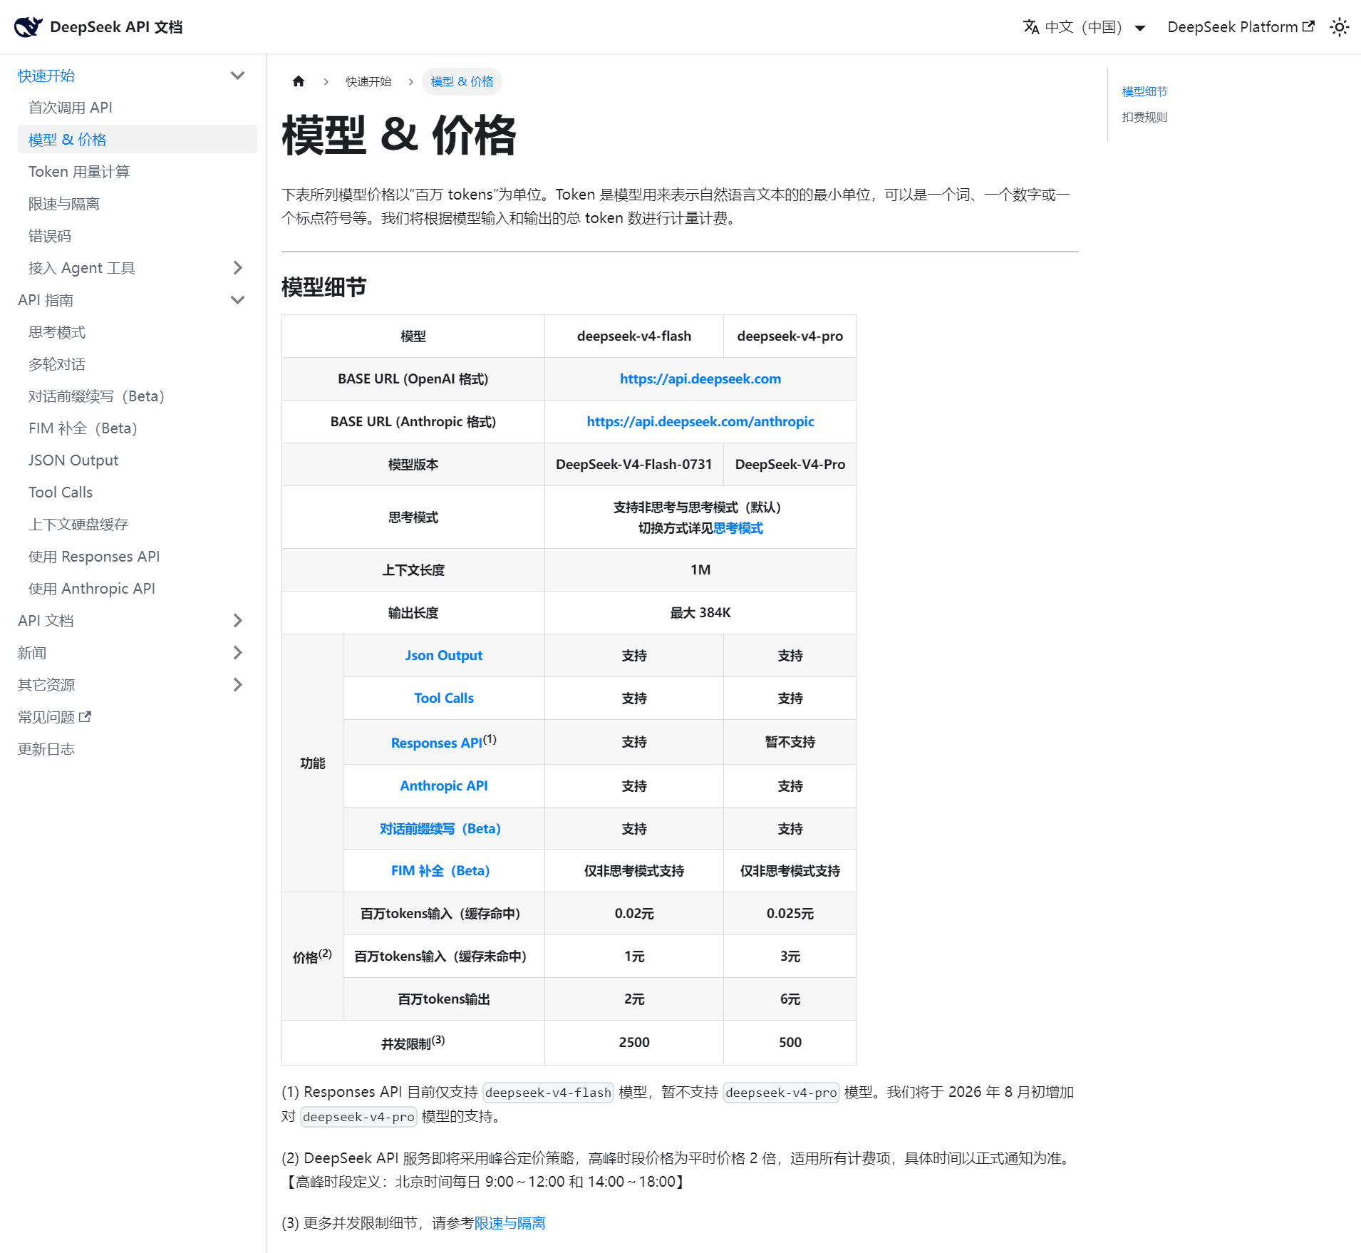This screenshot has height=1253, width=1361.
Task: Click the 500 concurrency limit cell
Action: pyautogui.click(x=790, y=1042)
